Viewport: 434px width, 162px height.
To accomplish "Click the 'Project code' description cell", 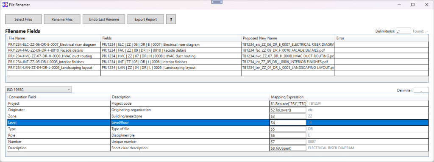I will [x=190, y=103].
